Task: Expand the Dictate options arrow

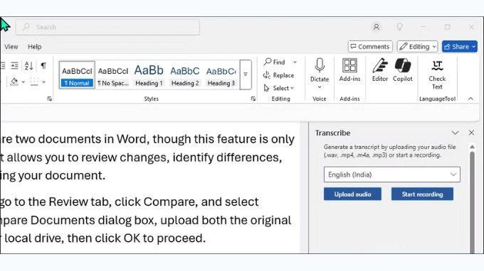Action: pyautogui.click(x=320, y=87)
